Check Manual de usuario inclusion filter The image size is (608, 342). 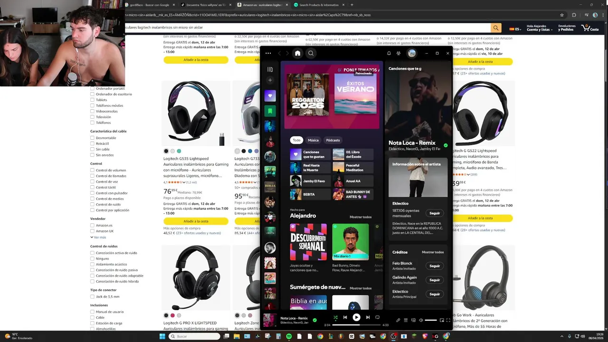pyautogui.click(x=92, y=312)
